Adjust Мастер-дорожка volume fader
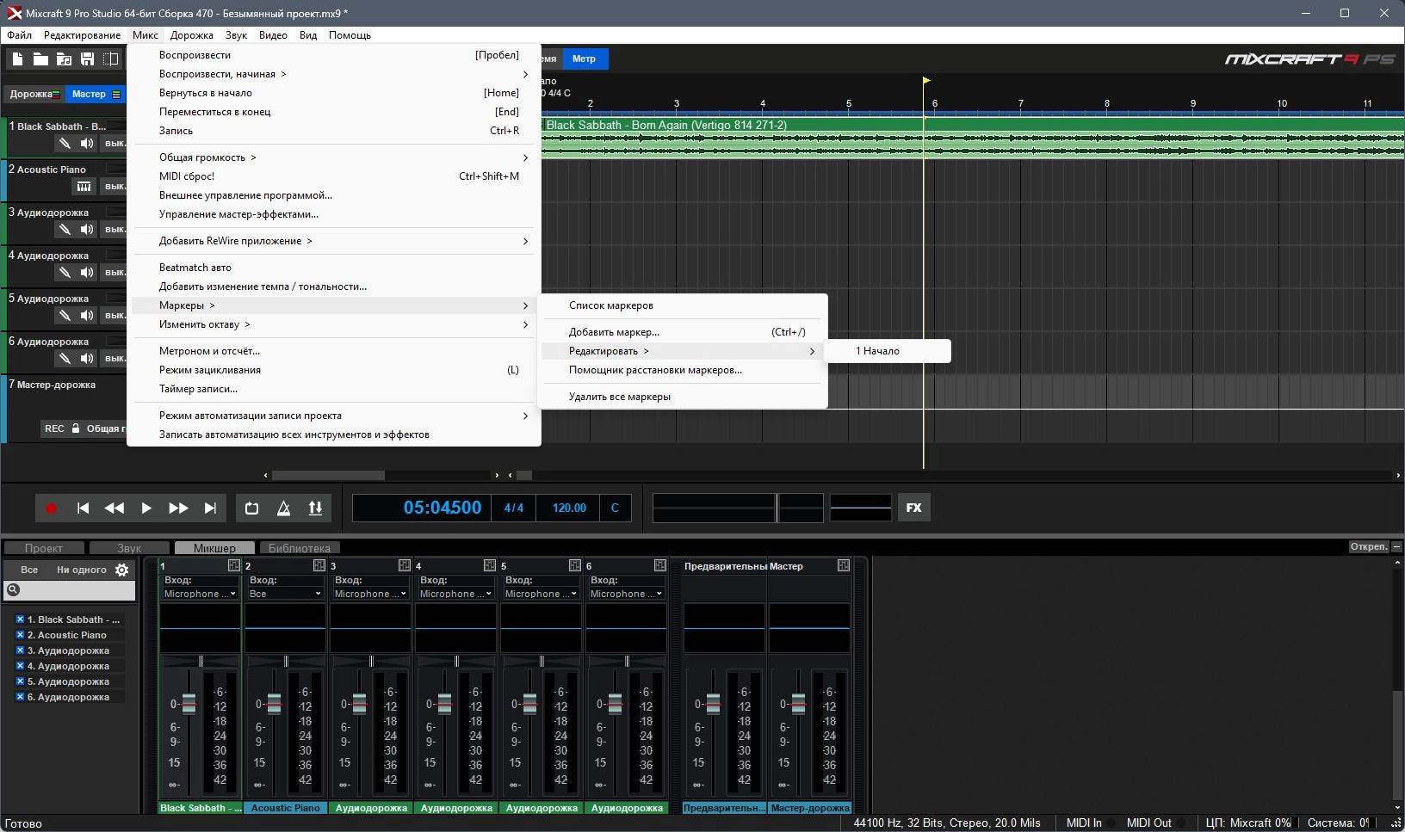The image size is (1405, 832). (x=798, y=703)
